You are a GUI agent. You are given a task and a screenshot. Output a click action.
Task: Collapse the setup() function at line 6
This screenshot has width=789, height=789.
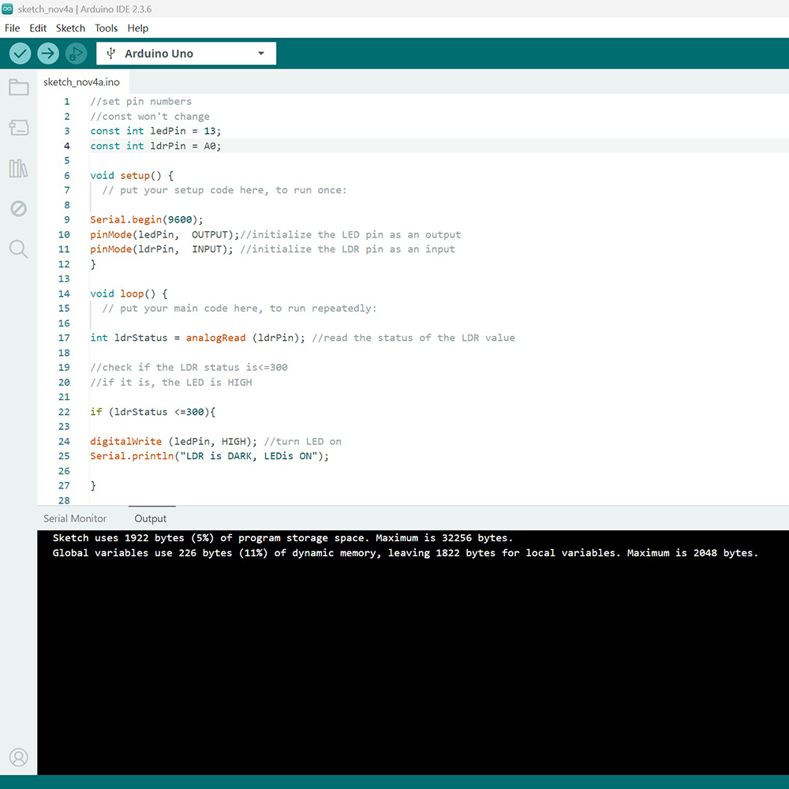pos(80,175)
